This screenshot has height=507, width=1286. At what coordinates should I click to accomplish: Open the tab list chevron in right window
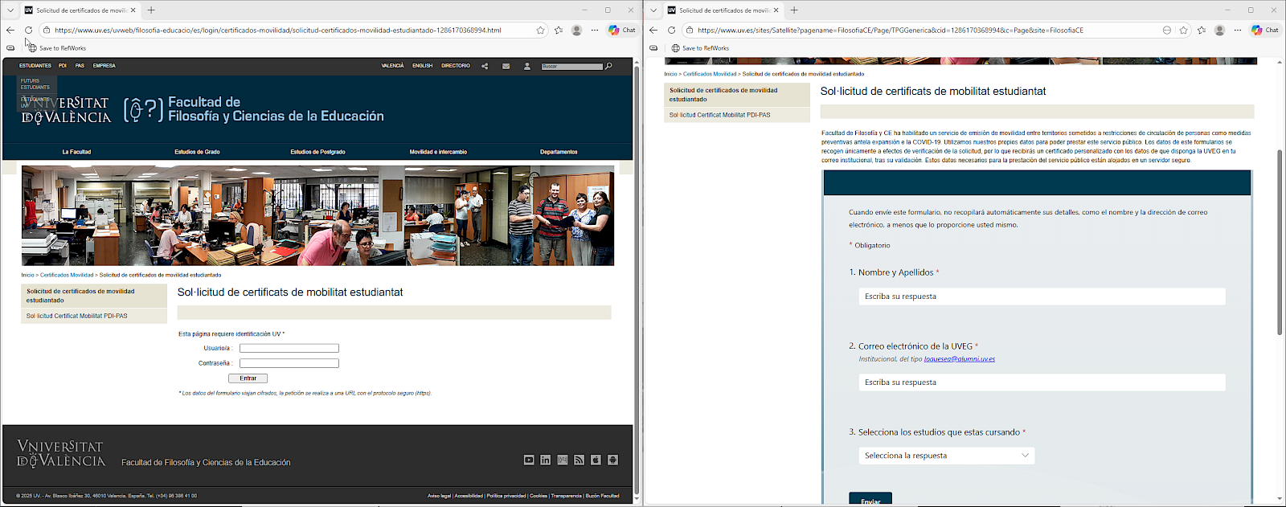[653, 10]
